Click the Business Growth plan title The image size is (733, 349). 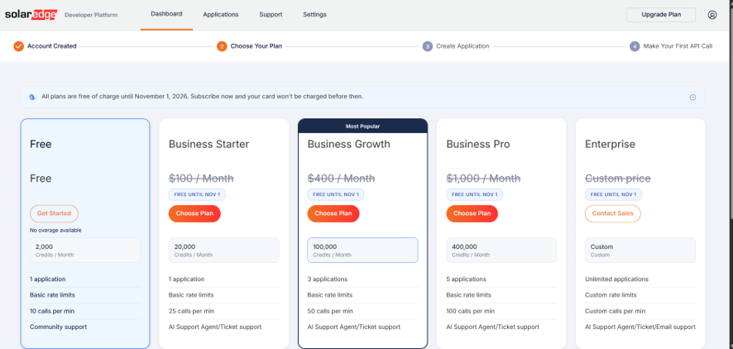point(349,145)
